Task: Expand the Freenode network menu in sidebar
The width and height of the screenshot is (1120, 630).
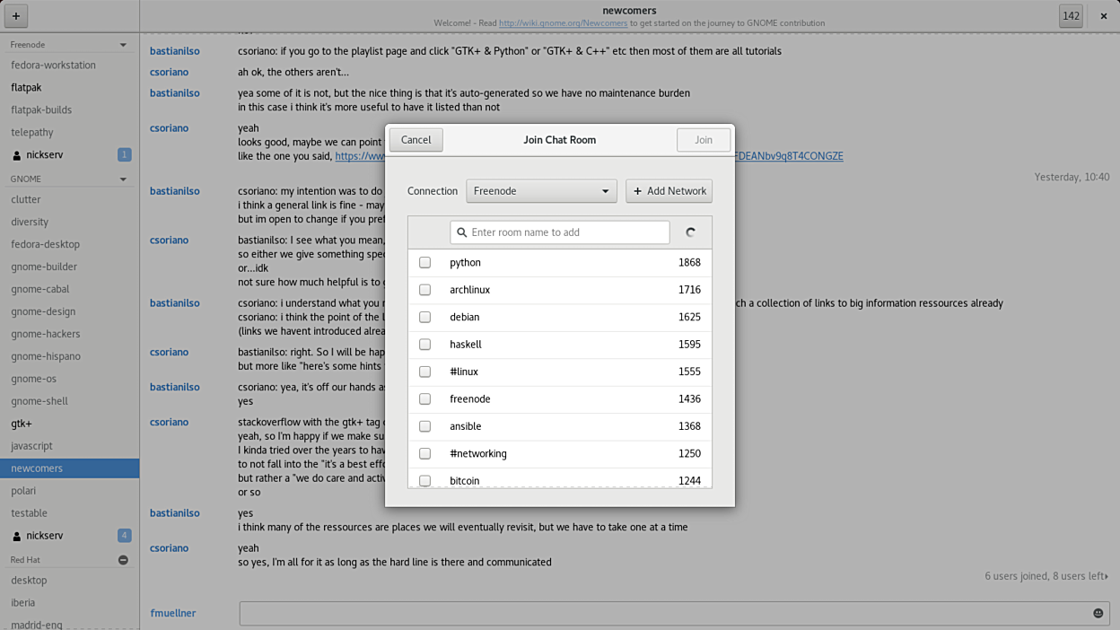Action: 123,45
